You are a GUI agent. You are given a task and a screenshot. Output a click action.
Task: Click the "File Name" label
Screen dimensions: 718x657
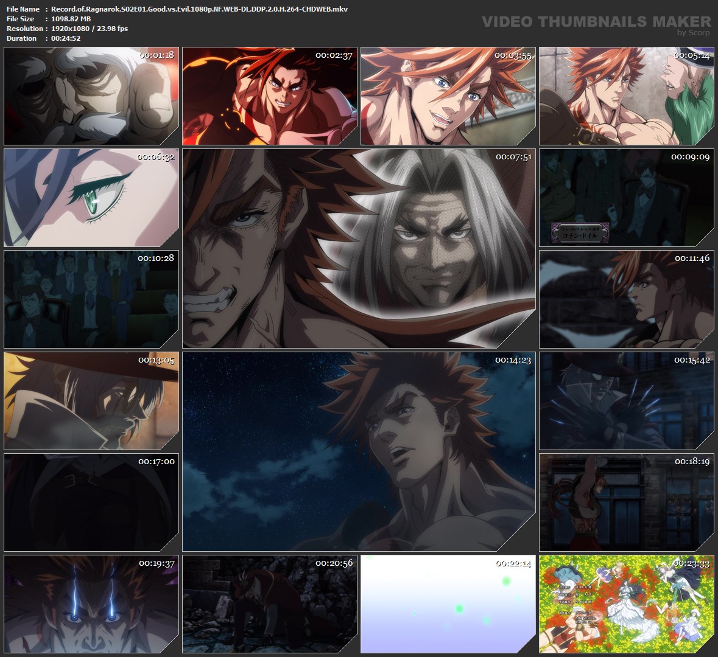(23, 9)
